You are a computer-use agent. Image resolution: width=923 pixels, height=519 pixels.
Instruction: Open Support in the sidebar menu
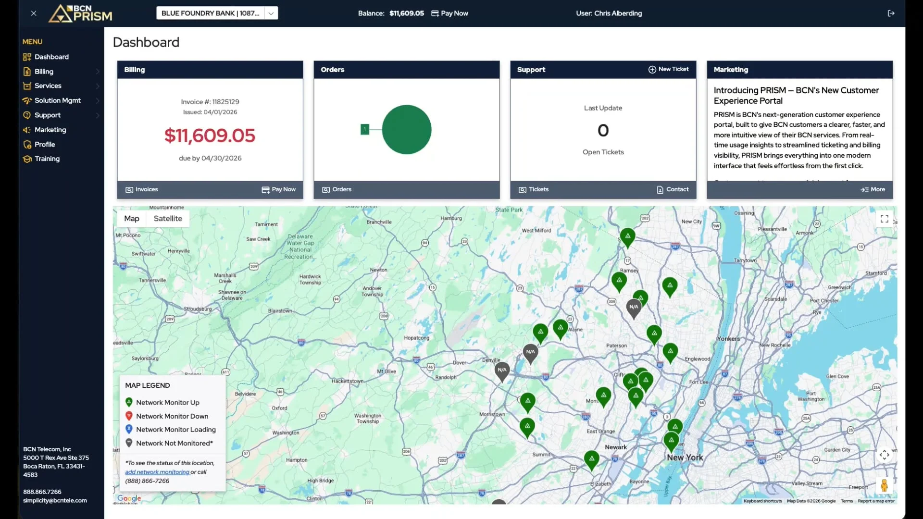pyautogui.click(x=47, y=115)
